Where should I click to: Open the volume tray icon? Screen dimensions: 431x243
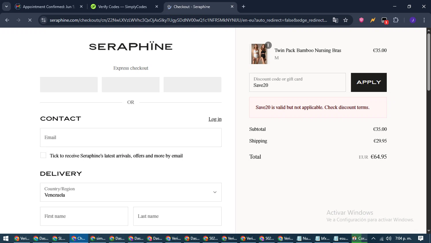click(x=389, y=238)
